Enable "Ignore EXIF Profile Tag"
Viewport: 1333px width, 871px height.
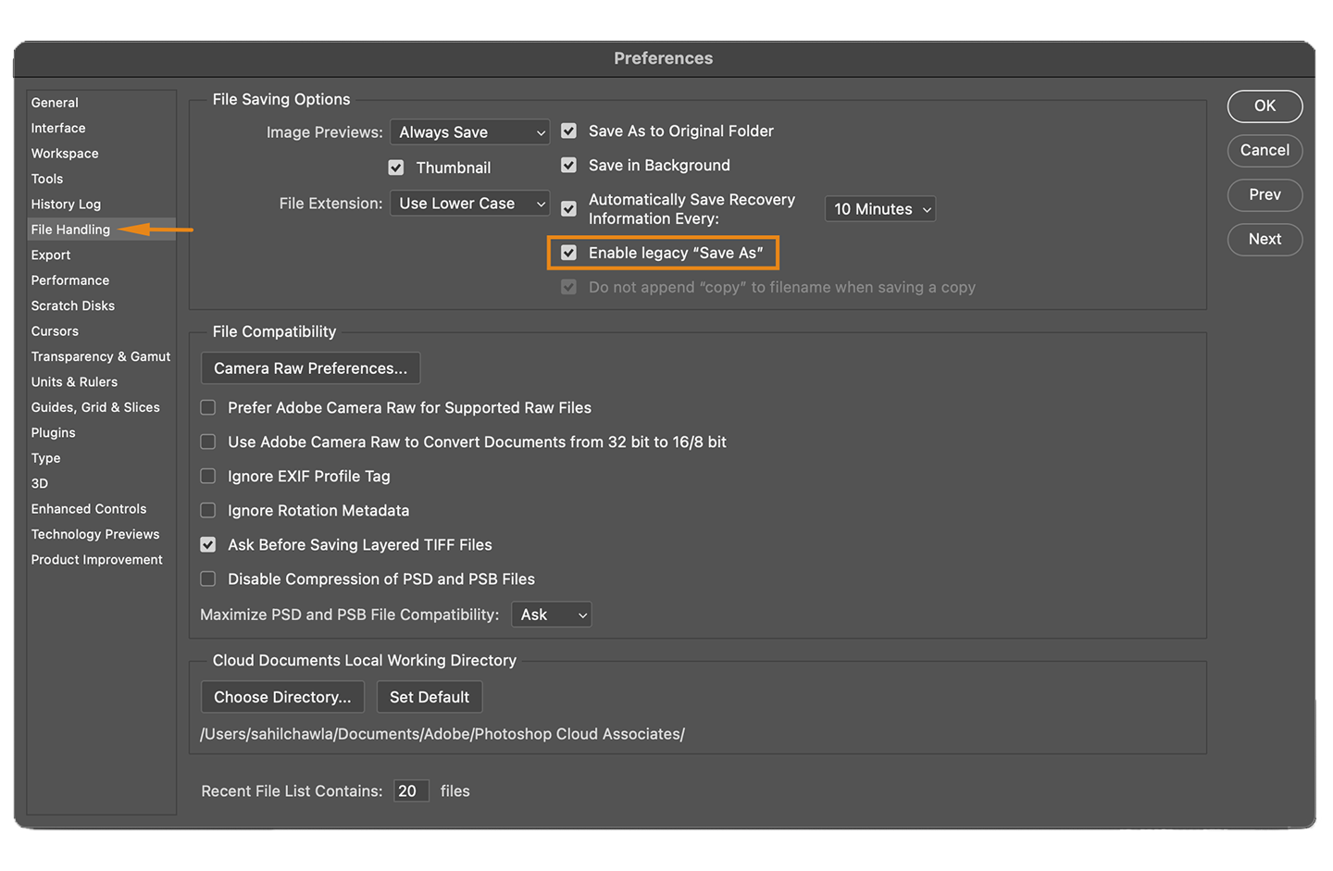tap(207, 476)
